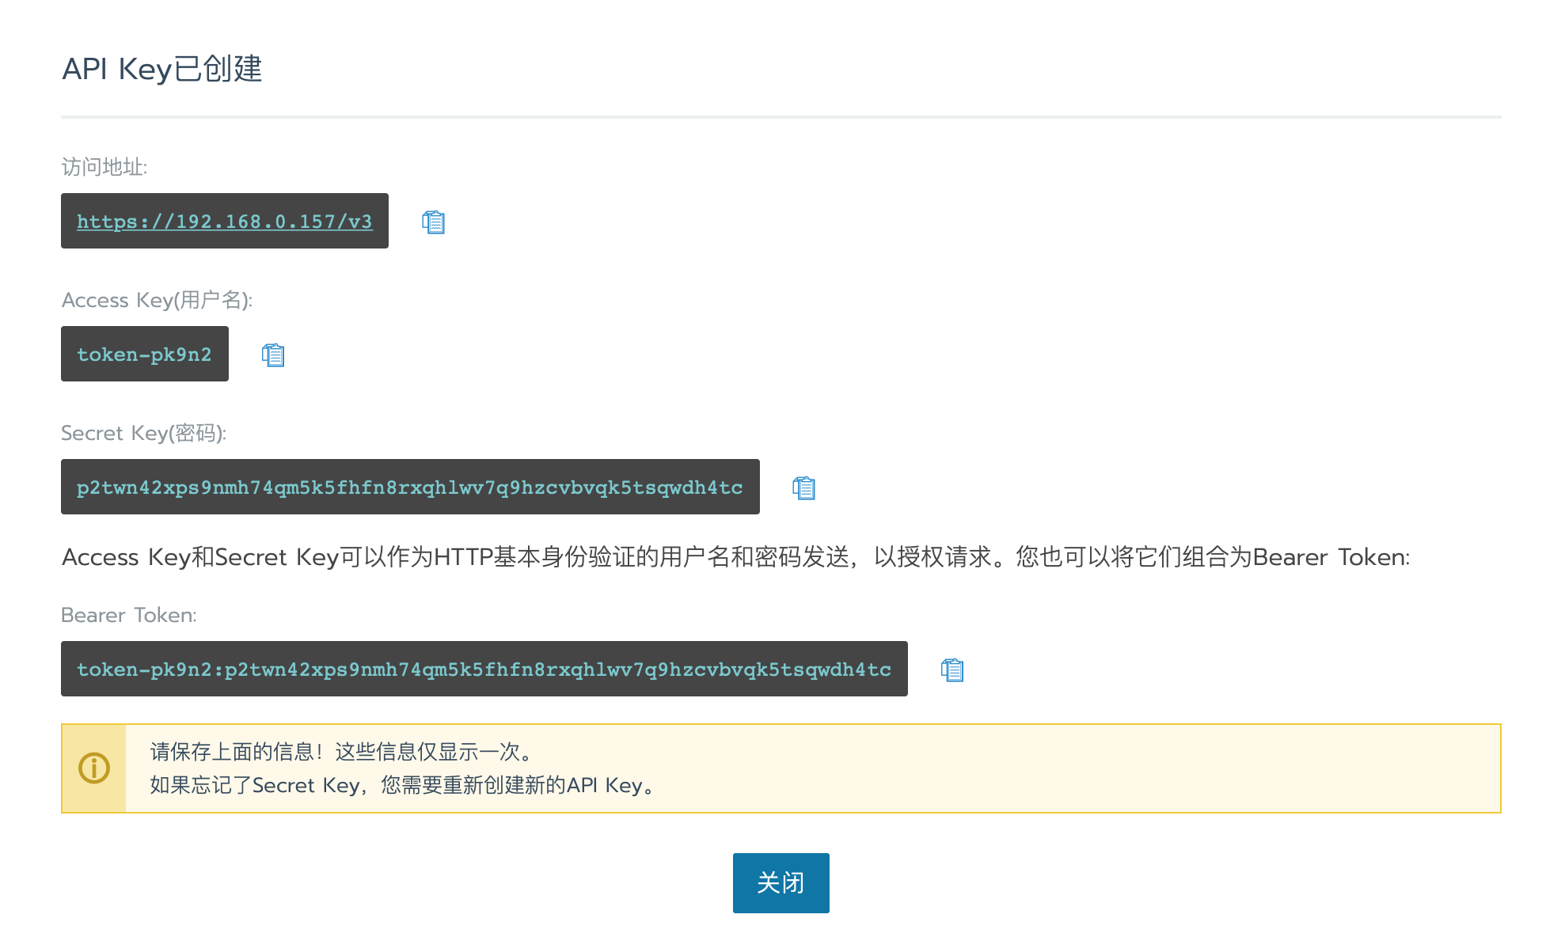
Task: Copy the access URL with clipboard icon
Action: pyautogui.click(x=433, y=222)
